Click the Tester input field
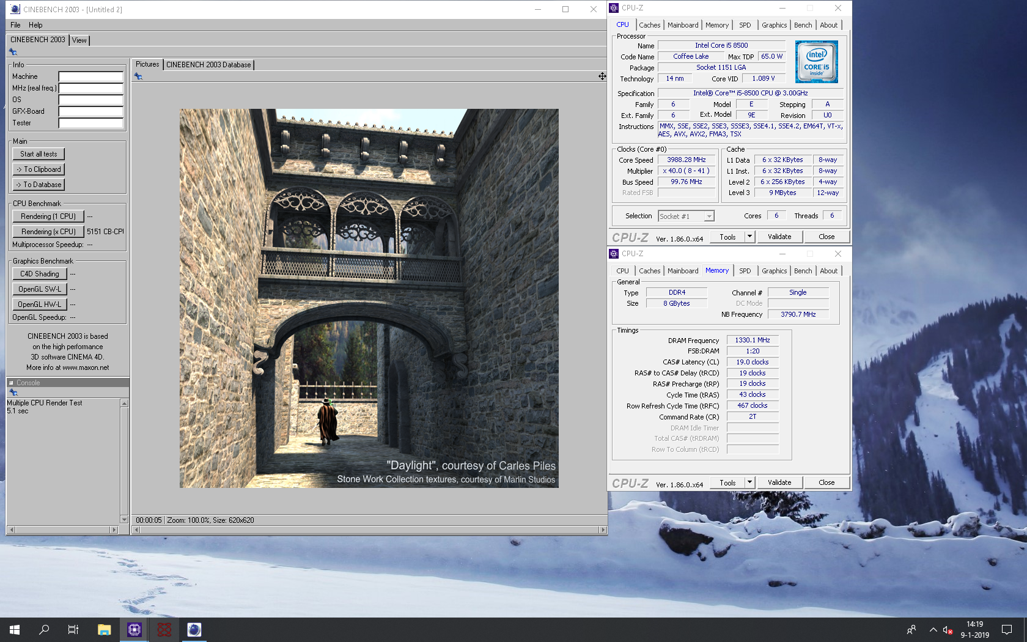The height and width of the screenshot is (642, 1027). (x=90, y=123)
